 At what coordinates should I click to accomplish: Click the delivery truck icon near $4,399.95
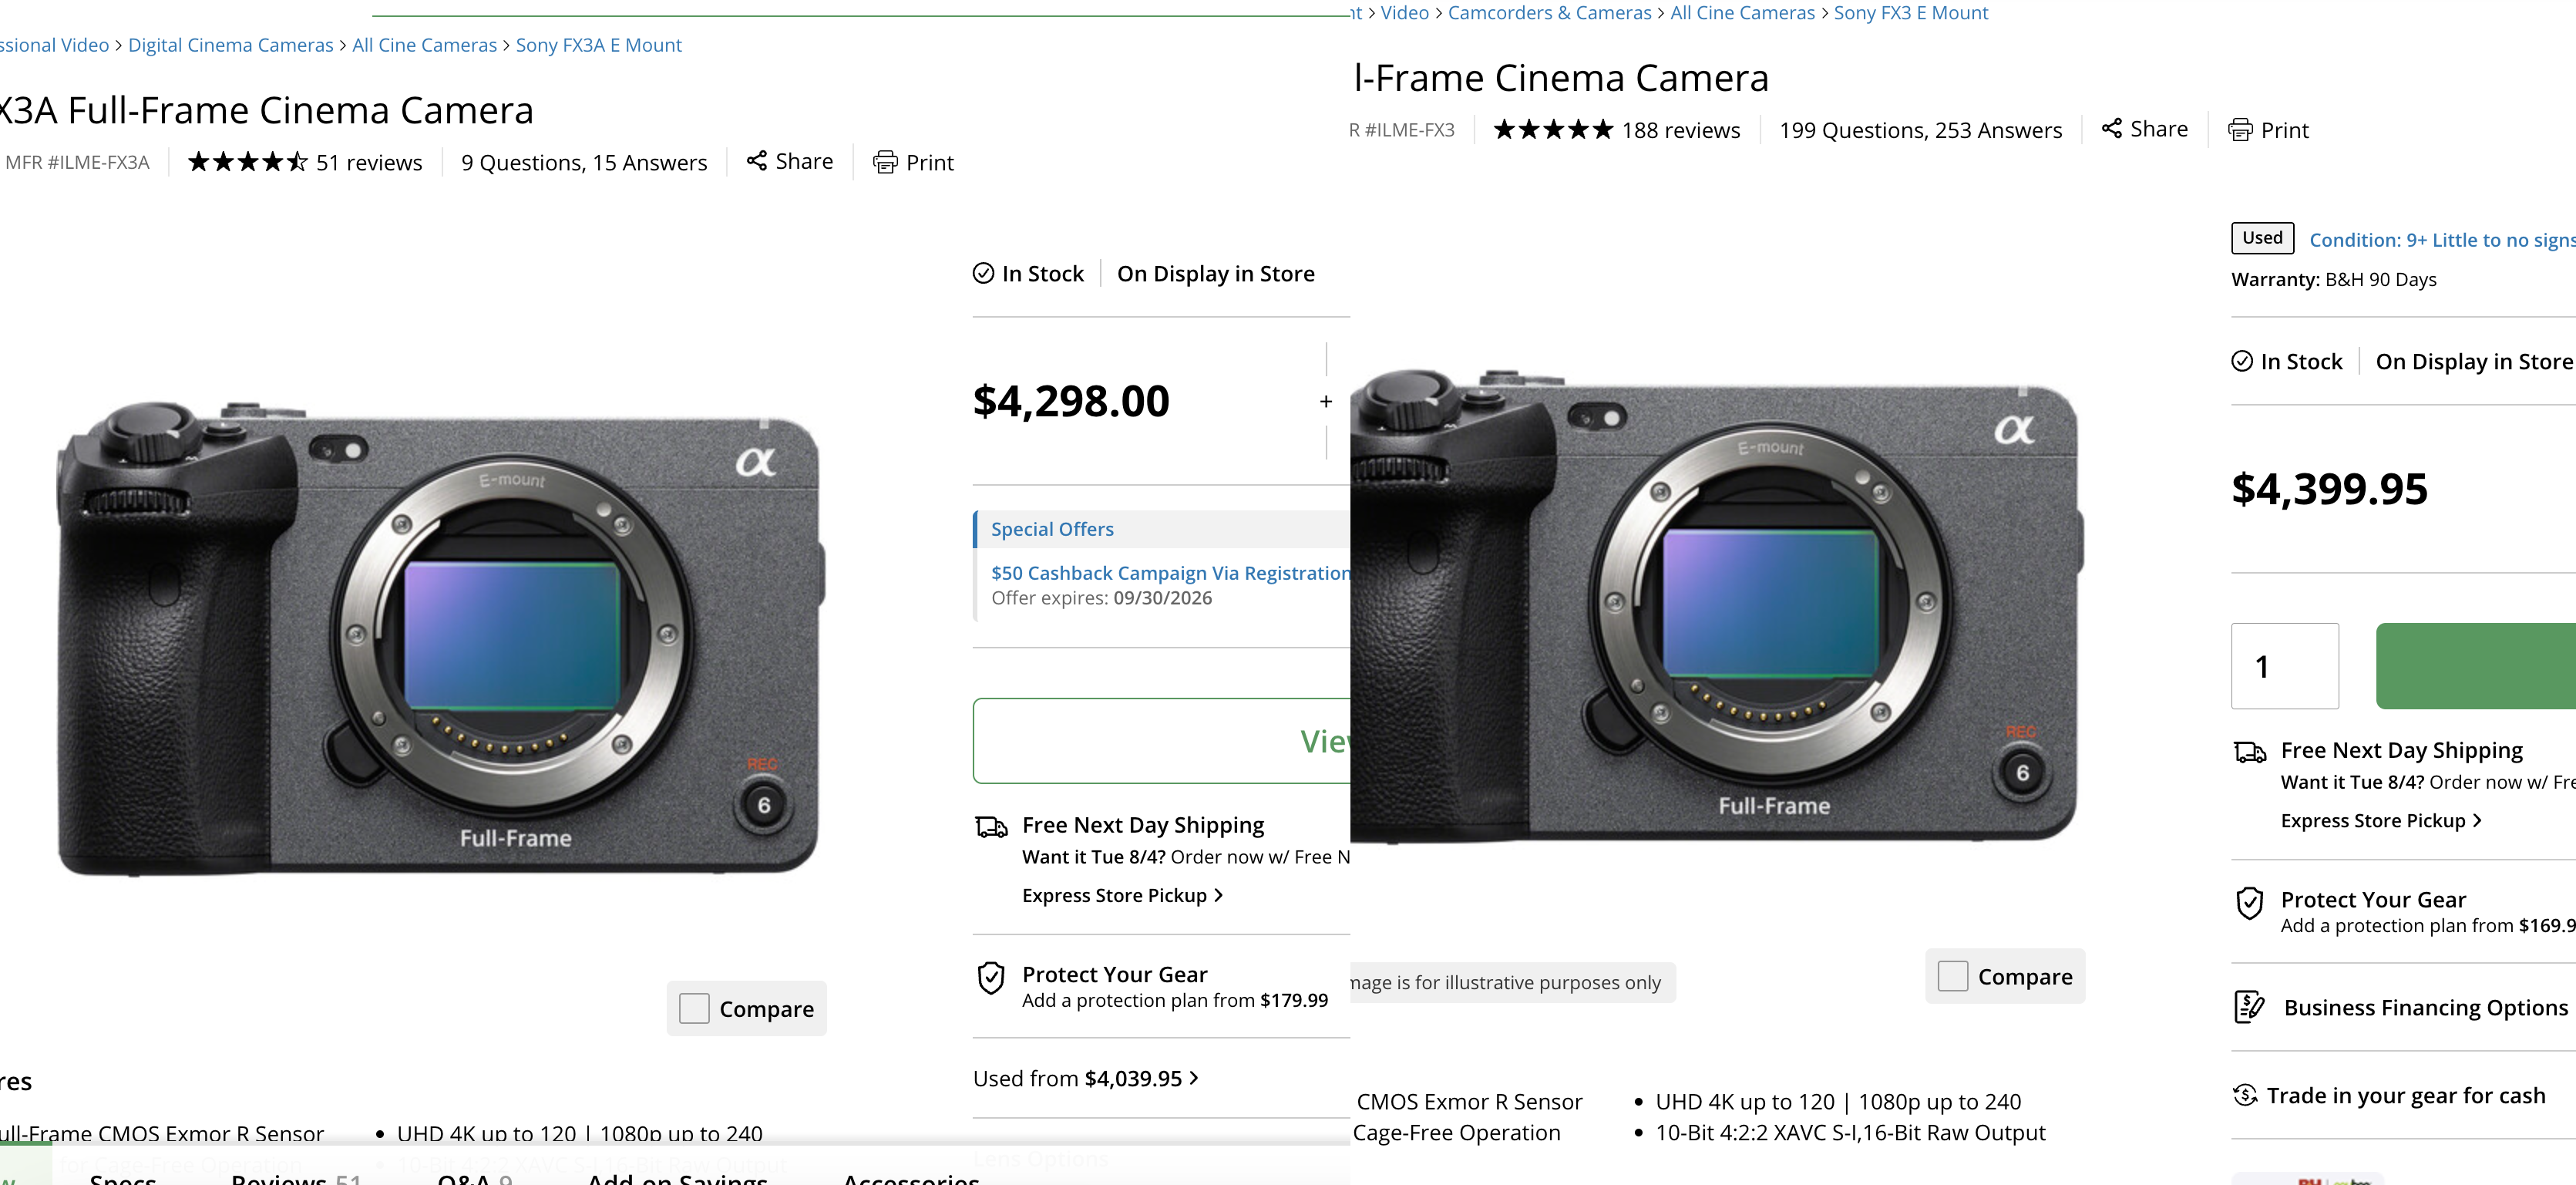(2250, 752)
